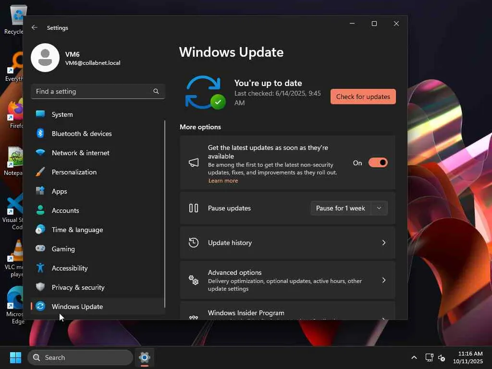Viewport: 492px width, 369px height.
Task: Click the Find a setting search field
Action: (98, 91)
